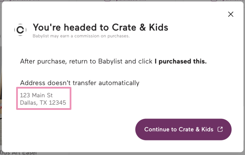Click "Address doesn't transfer automatically" label
245x155 pixels.
pos(80,83)
